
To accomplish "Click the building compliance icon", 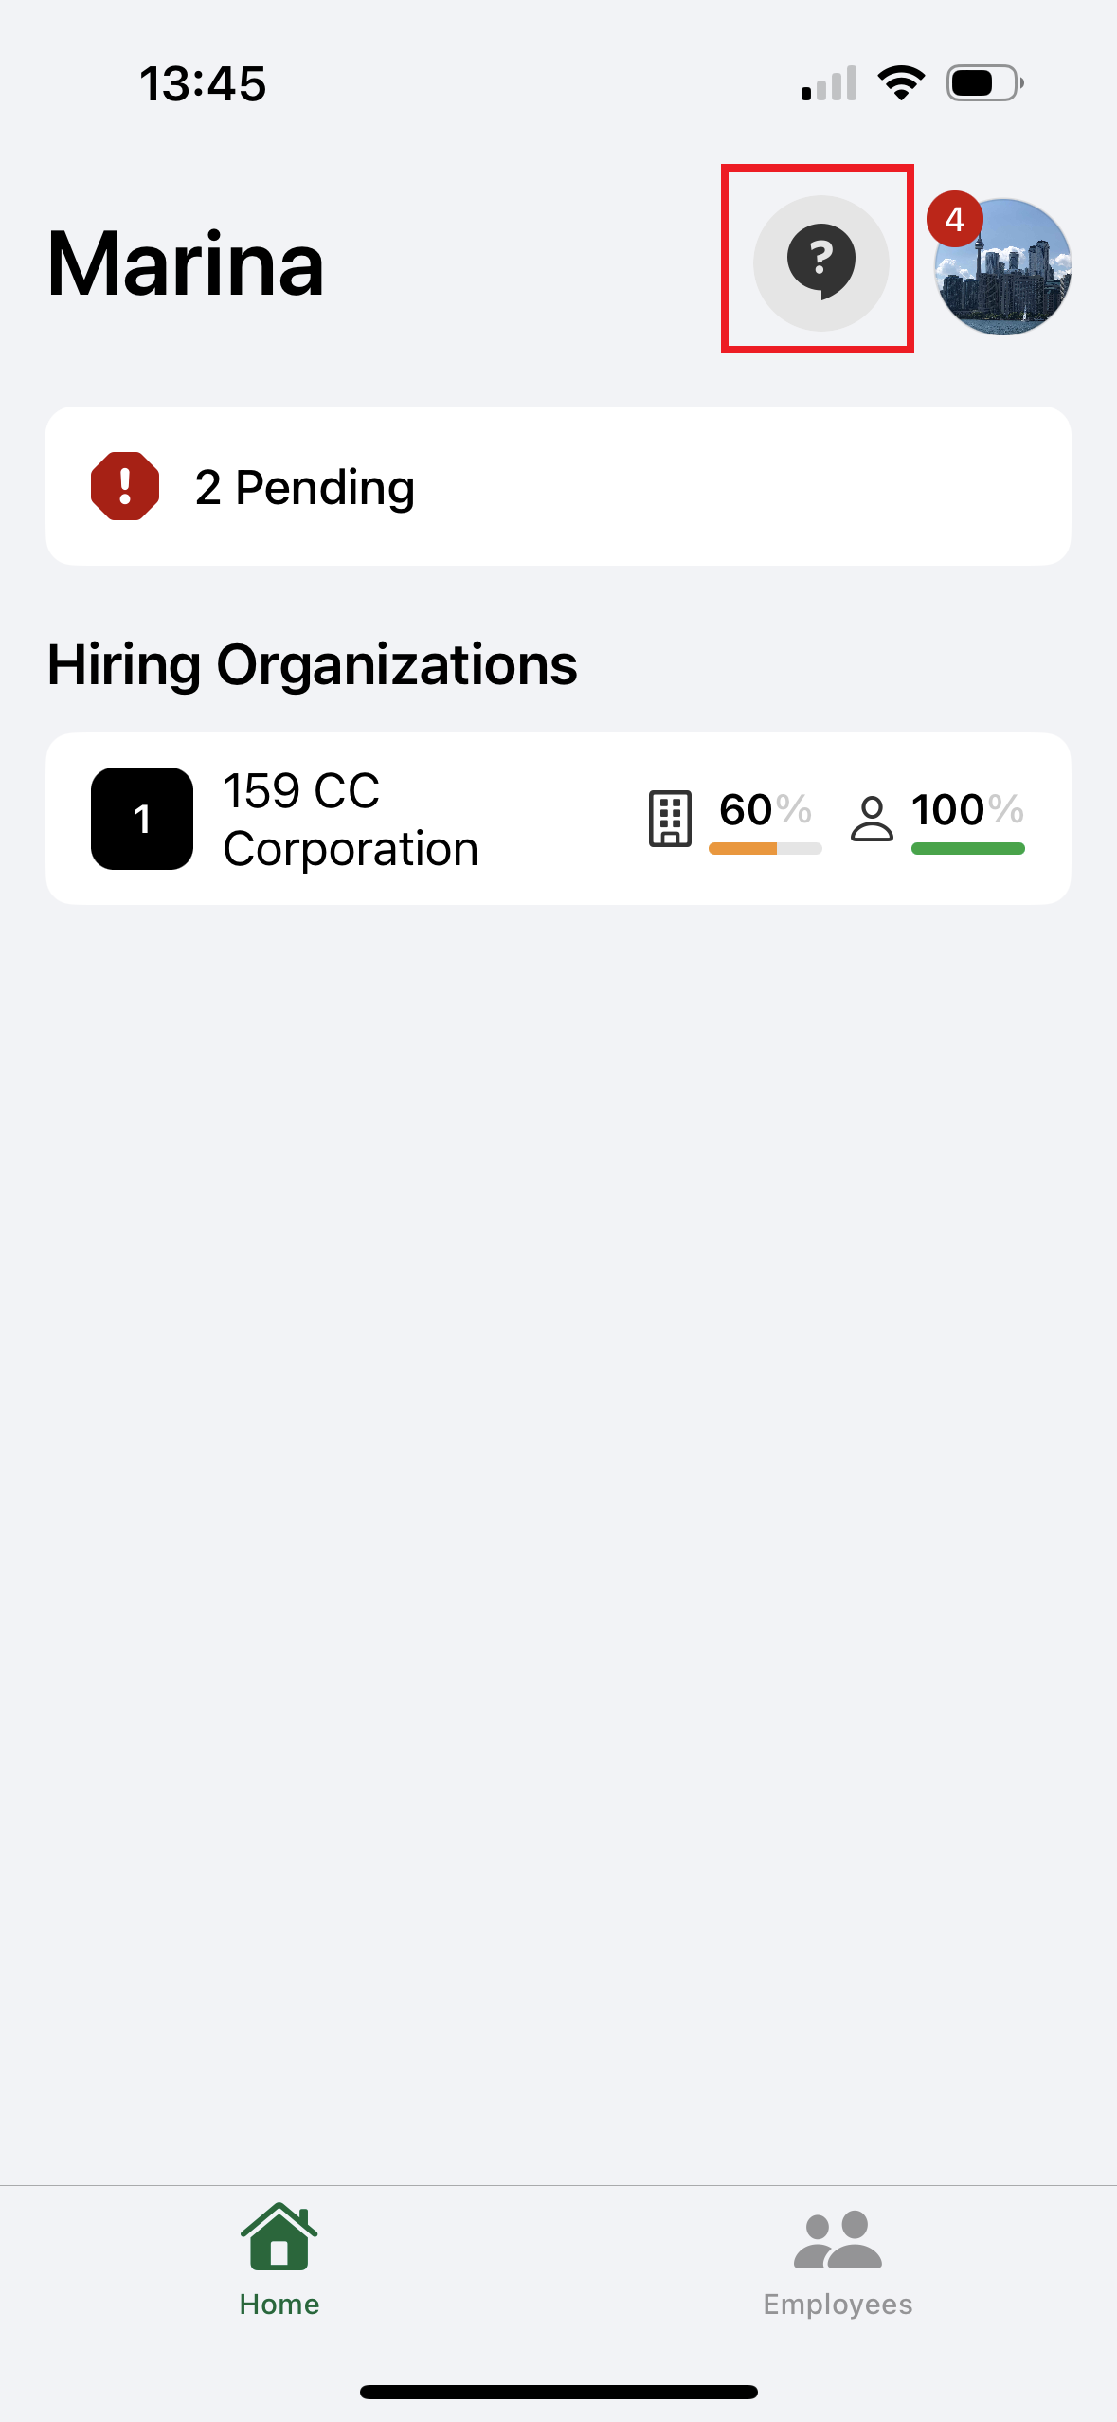I will (x=670, y=818).
